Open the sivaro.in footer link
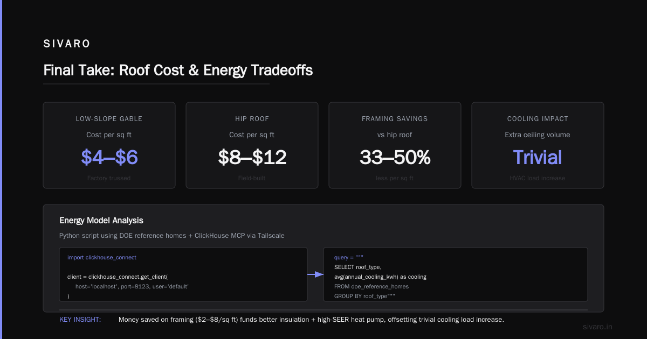647x339 pixels. pyautogui.click(x=598, y=327)
